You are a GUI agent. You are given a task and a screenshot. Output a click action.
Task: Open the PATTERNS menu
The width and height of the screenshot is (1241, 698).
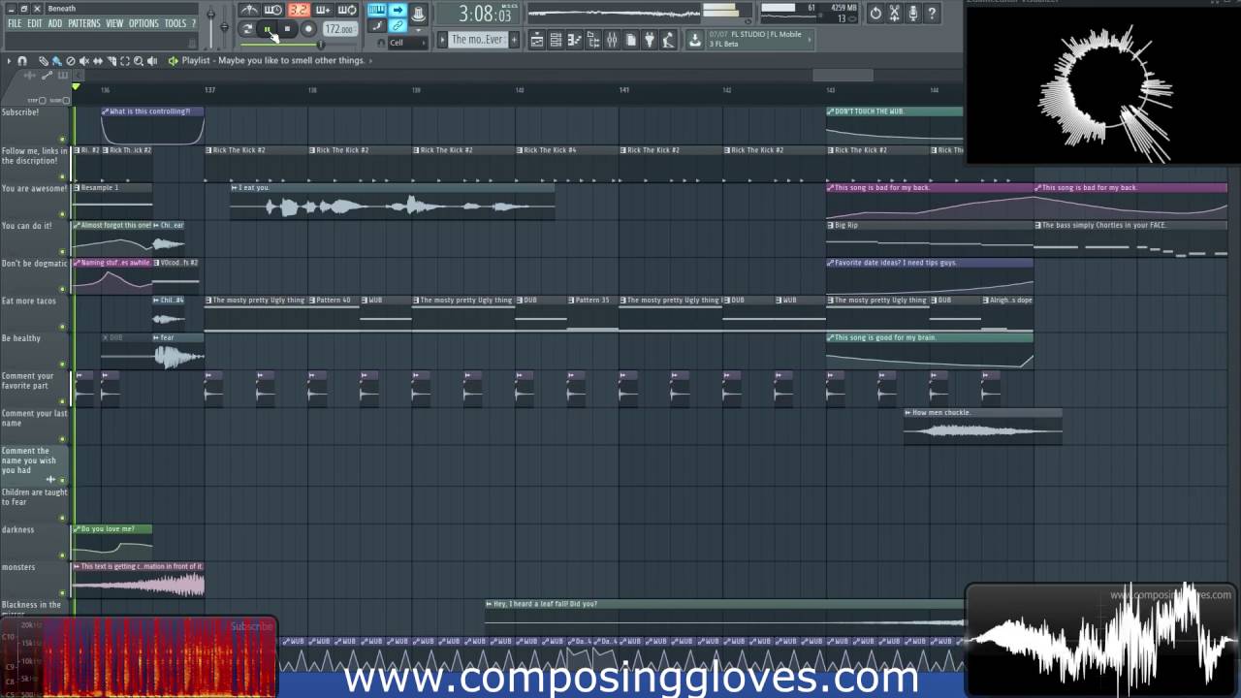pos(84,23)
